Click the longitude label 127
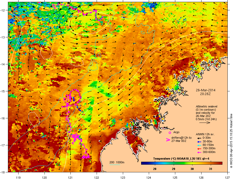Screen dimensions: 233x180 tap(227, 177)
